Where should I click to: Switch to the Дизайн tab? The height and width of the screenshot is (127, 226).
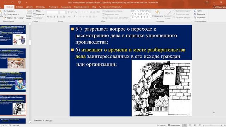coord(30,7)
